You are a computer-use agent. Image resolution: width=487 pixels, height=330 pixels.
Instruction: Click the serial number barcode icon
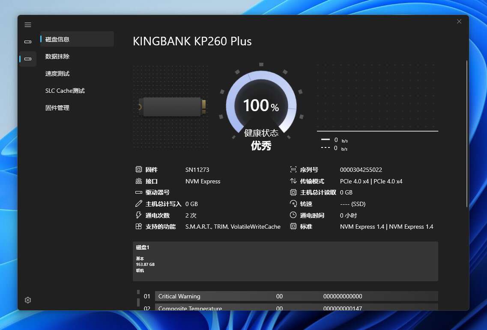click(293, 170)
